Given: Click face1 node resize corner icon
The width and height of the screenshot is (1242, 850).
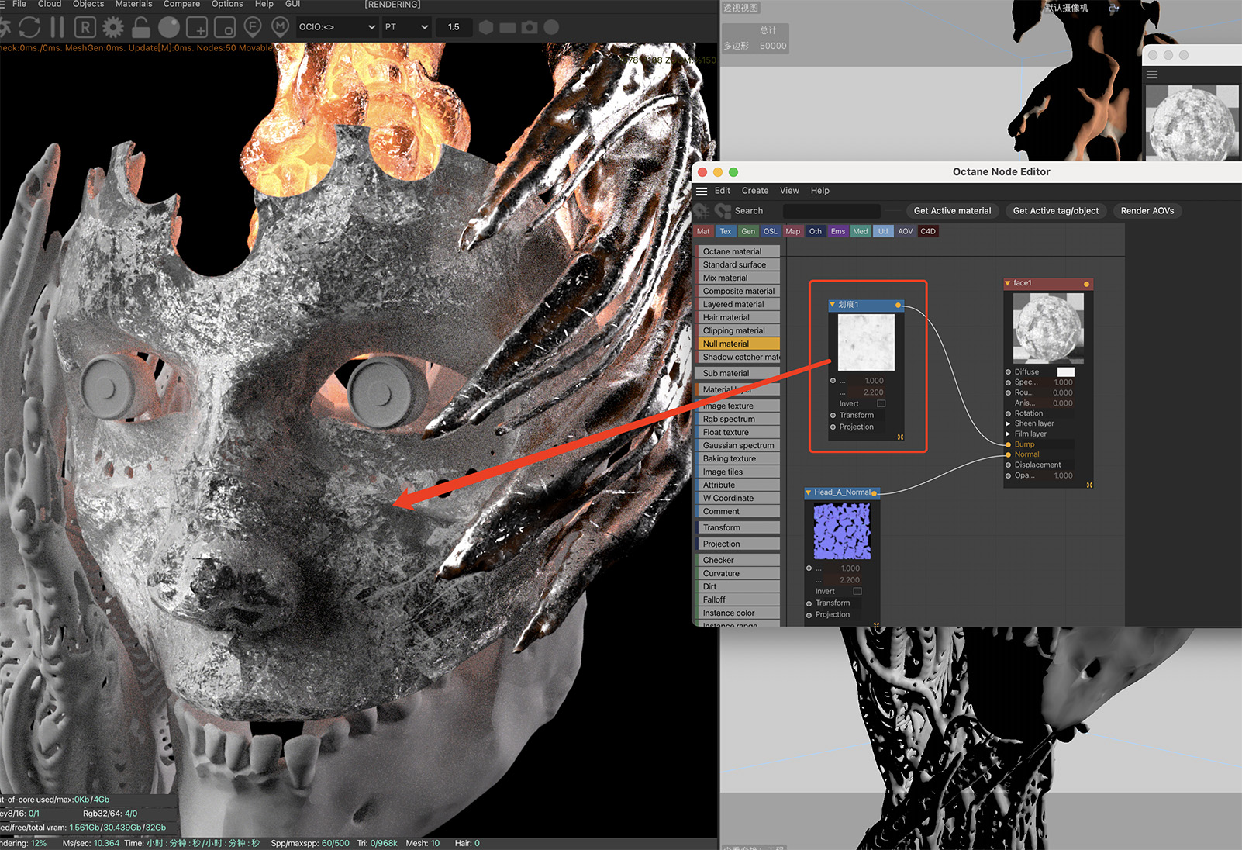Looking at the screenshot, I should point(1089,485).
